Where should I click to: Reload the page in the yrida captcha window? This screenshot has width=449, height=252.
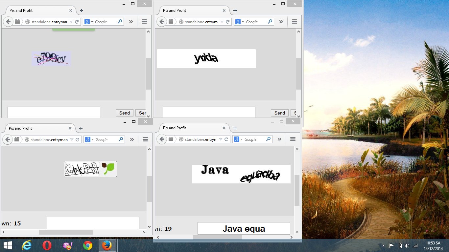tap(227, 22)
